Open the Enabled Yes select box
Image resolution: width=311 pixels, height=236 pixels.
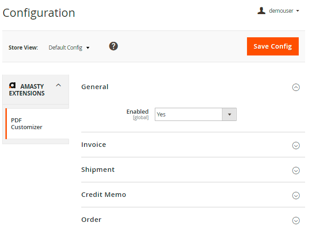[x=188, y=115]
